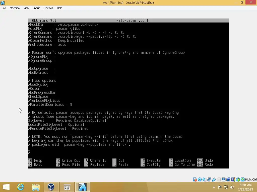Open the View menu
This screenshot has width=257, height=192.
point(26,8)
